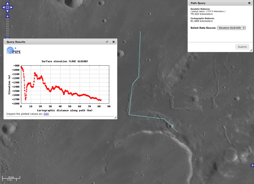The height and width of the screenshot is (184, 254).
Task: Expand the blue plus panel at right edge
Action: point(252,165)
